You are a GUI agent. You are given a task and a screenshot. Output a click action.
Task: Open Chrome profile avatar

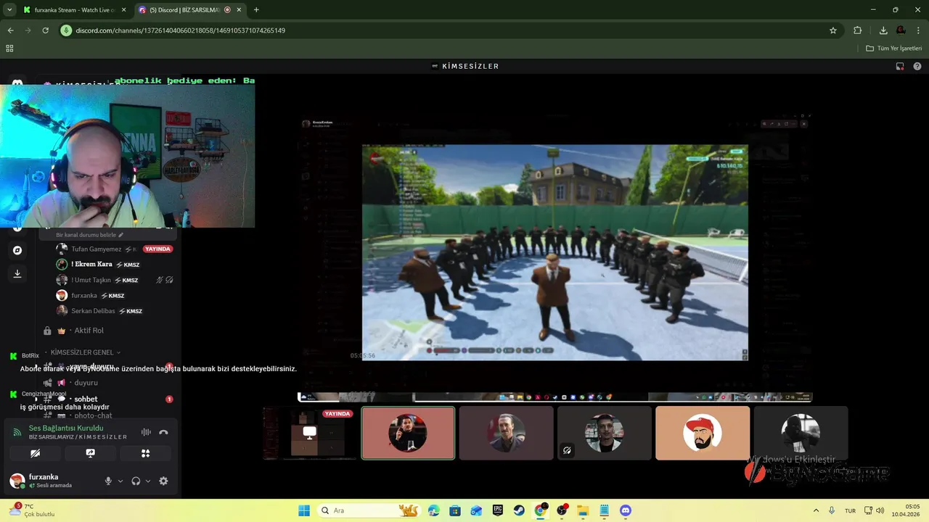pos(901,30)
